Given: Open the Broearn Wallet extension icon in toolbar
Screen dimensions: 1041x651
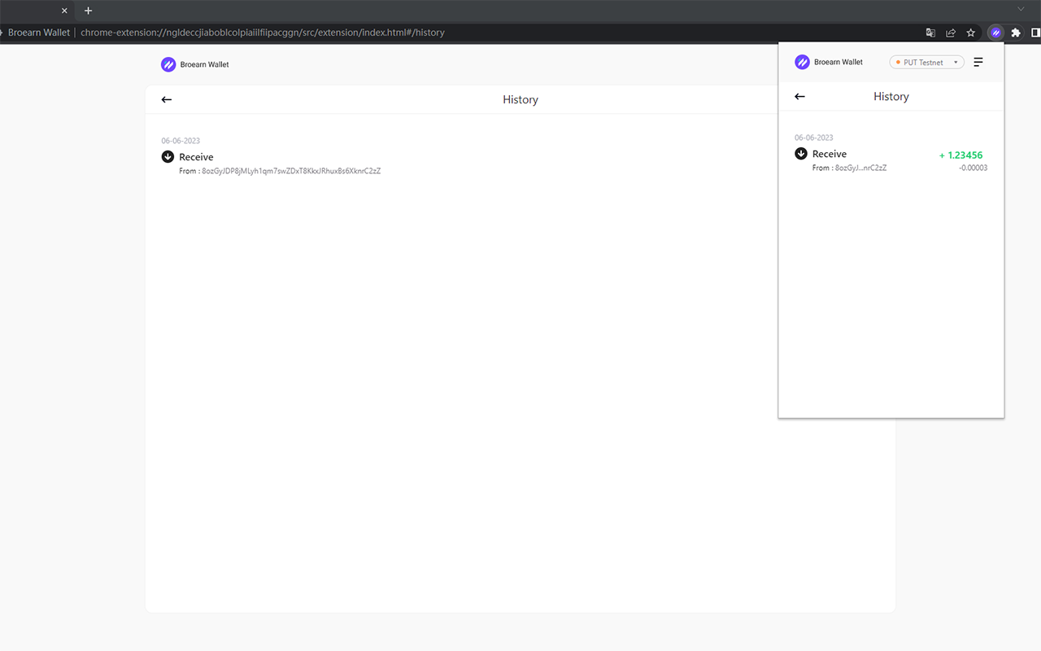Looking at the screenshot, I should click(x=995, y=33).
